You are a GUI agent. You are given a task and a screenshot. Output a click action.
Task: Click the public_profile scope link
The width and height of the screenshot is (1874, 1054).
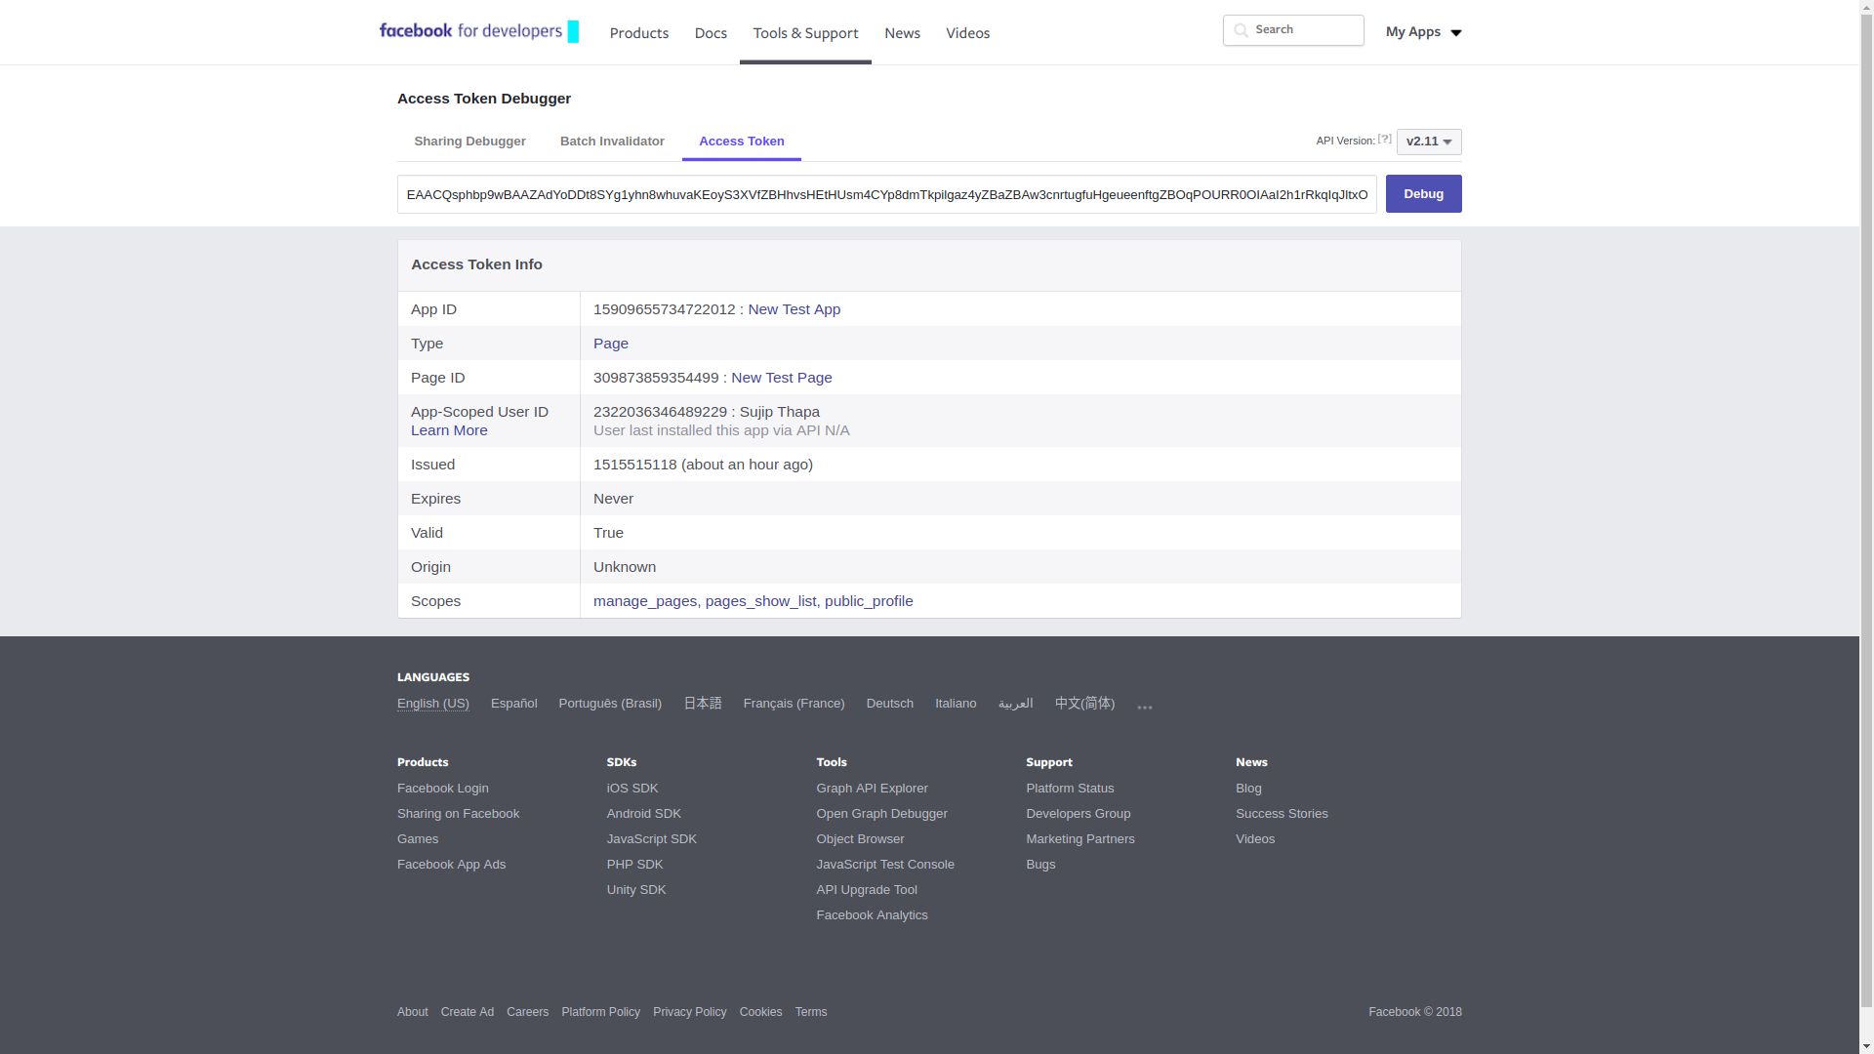click(869, 601)
